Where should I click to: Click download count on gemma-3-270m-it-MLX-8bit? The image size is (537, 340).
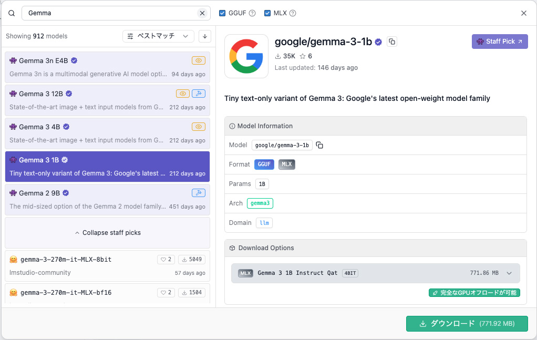click(x=192, y=260)
